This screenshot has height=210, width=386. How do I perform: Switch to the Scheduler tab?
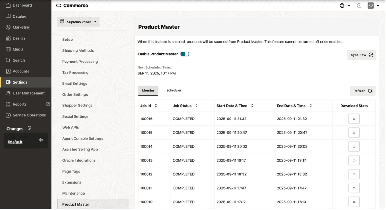tap(174, 91)
